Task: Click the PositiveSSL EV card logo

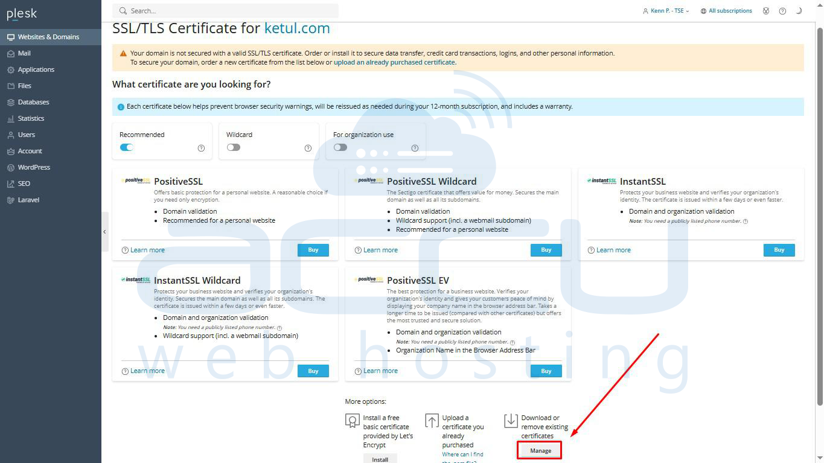Action: [x=369, y=279]
